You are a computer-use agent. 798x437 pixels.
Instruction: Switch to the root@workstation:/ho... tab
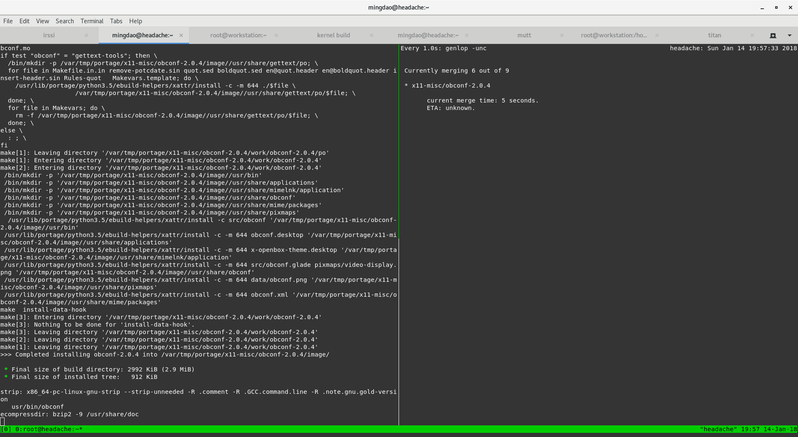[x=614, y=35]
